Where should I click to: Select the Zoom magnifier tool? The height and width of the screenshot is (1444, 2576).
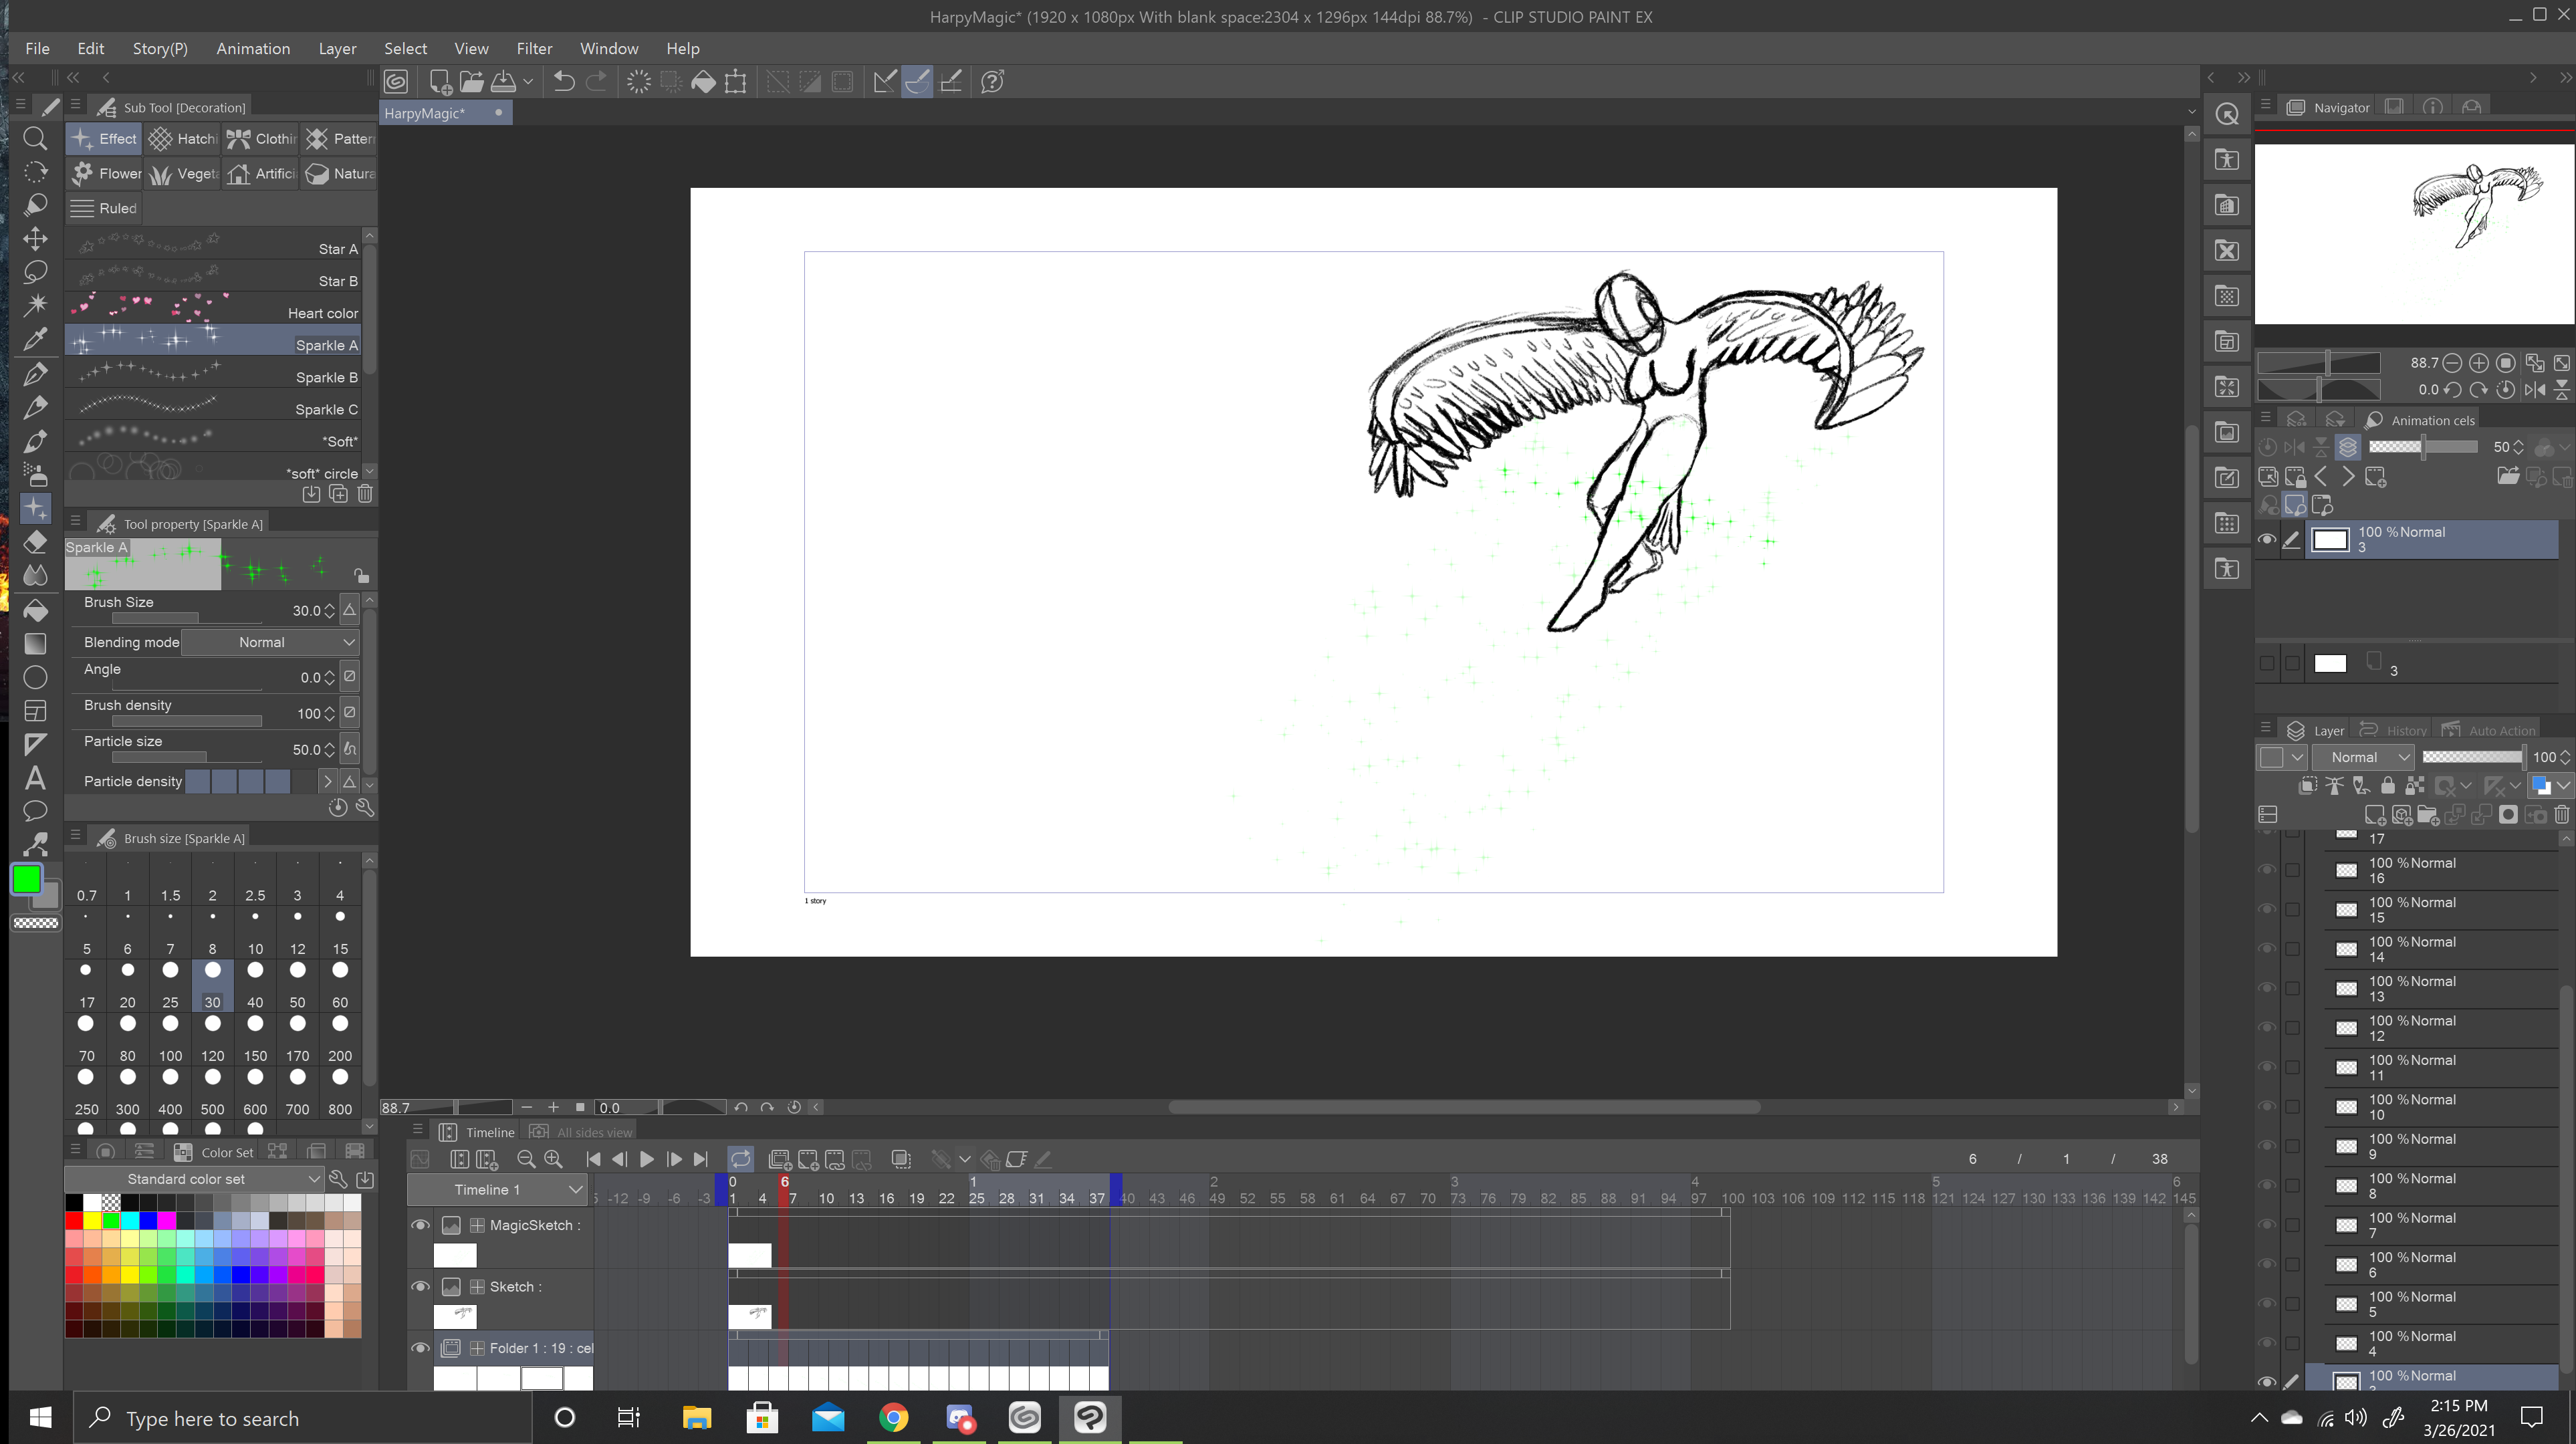tap(35, 139)
